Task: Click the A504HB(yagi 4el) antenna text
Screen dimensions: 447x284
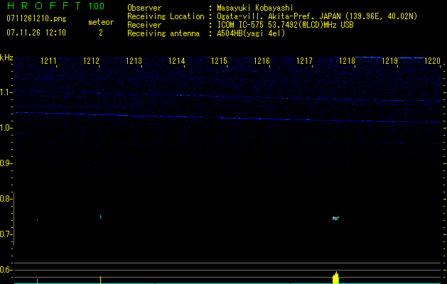Action: [251, 33]
